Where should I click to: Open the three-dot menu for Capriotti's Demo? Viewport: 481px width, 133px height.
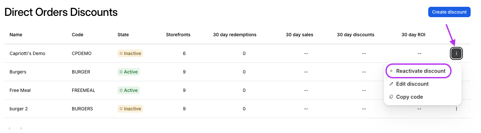coord(456,53)
